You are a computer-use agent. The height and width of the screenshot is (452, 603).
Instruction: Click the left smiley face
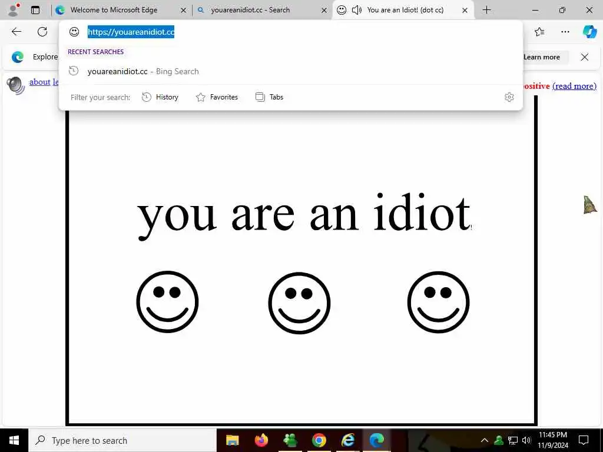point(167,302)
